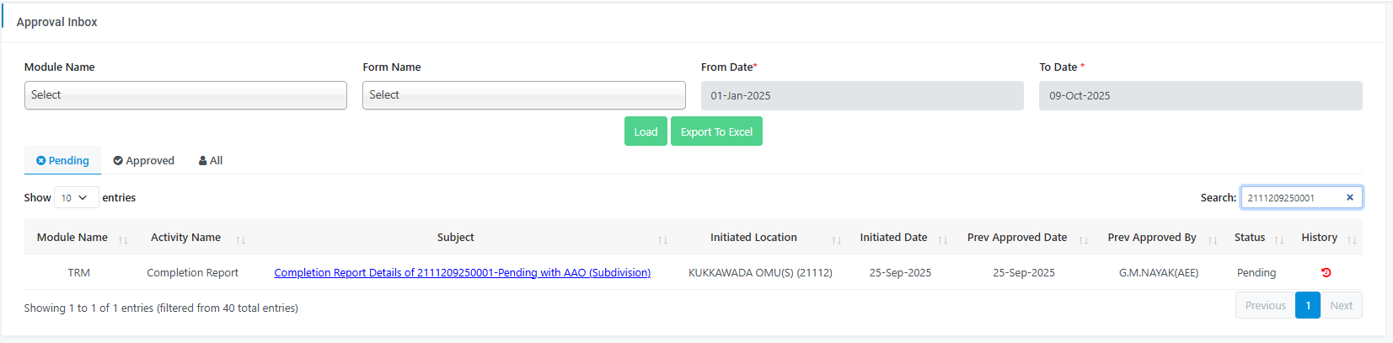Sort by Prev Approved Date column arrows
Viewport: 1393px width, 343px height.
click(1083, 240)
